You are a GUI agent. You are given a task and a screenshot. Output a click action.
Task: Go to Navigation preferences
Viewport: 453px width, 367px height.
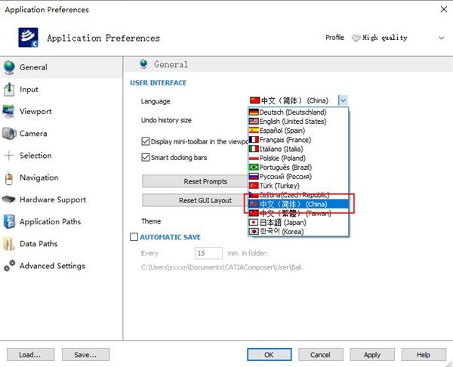click(x=61, y=177)
